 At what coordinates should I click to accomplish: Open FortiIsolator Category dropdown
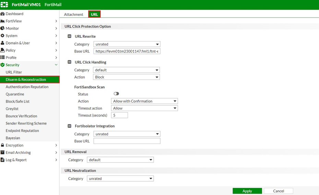(x=127, y=134)
